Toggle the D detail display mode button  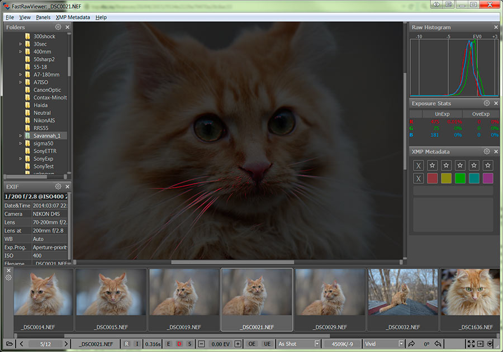click(x=179, y=344)
